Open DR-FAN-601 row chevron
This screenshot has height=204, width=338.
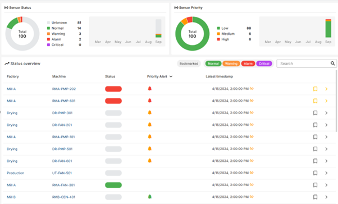pyautogui.click(x=326, y=161)
